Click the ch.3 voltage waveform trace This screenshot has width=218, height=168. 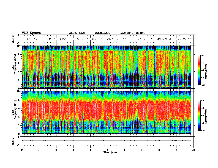(106, 141)
